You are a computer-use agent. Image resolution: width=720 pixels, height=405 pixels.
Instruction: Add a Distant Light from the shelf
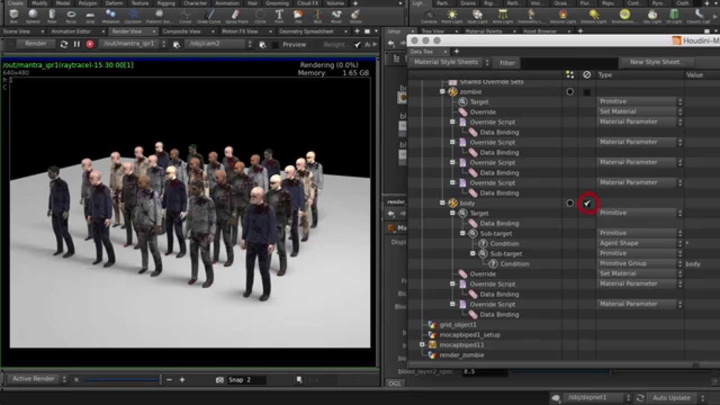click(x=594, y=16)
